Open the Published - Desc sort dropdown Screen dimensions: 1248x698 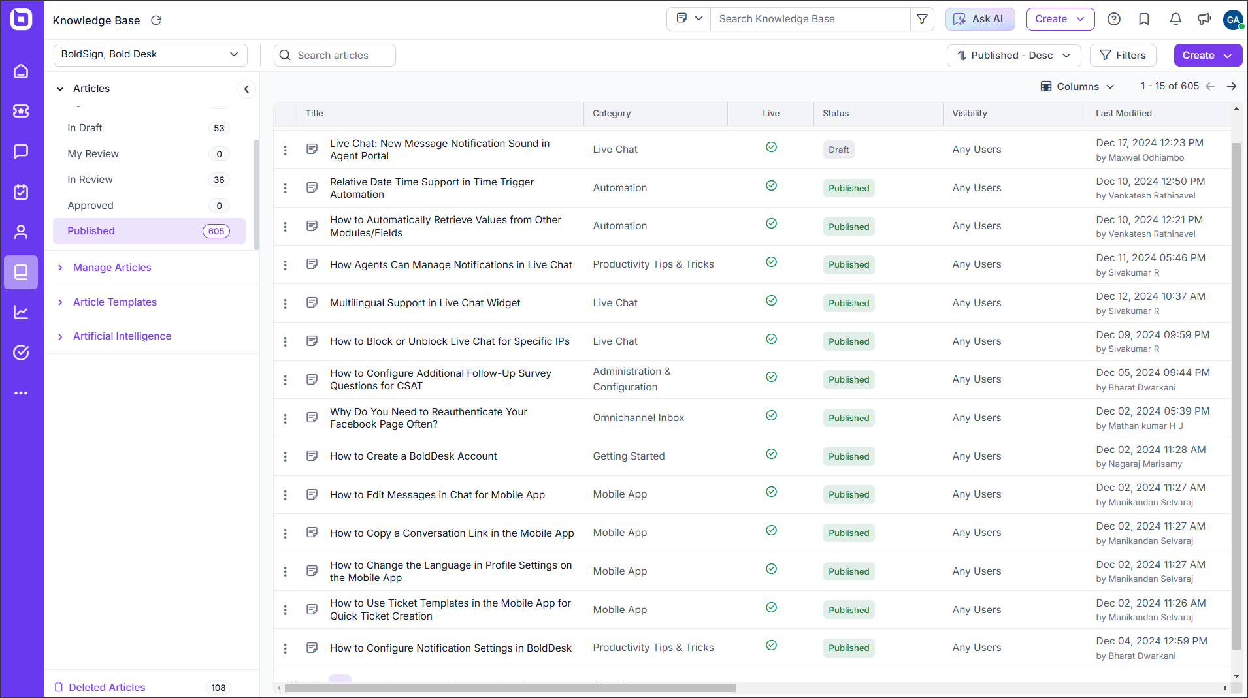[1013, 56]
